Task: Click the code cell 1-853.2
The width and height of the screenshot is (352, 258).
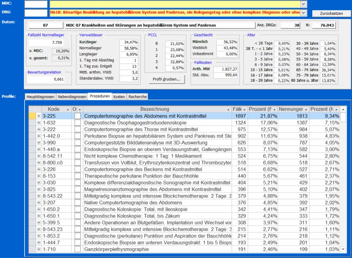Action: 56,236
